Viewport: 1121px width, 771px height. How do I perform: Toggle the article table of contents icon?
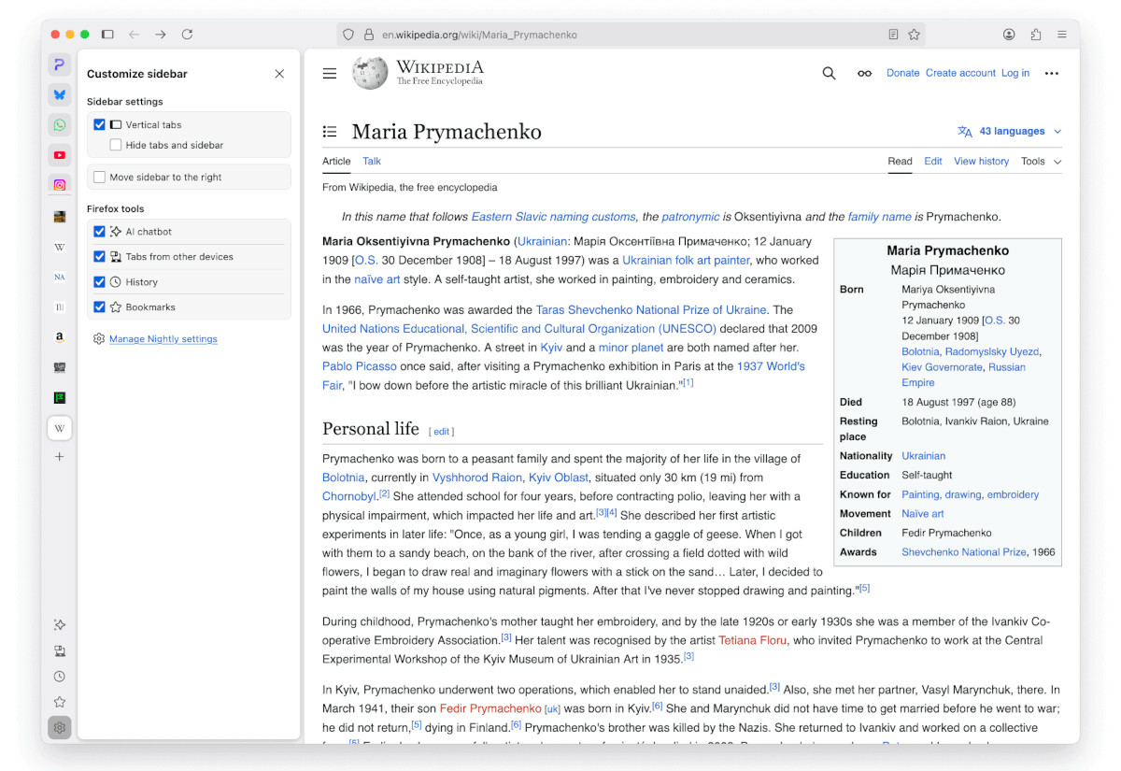coord(330,132)
